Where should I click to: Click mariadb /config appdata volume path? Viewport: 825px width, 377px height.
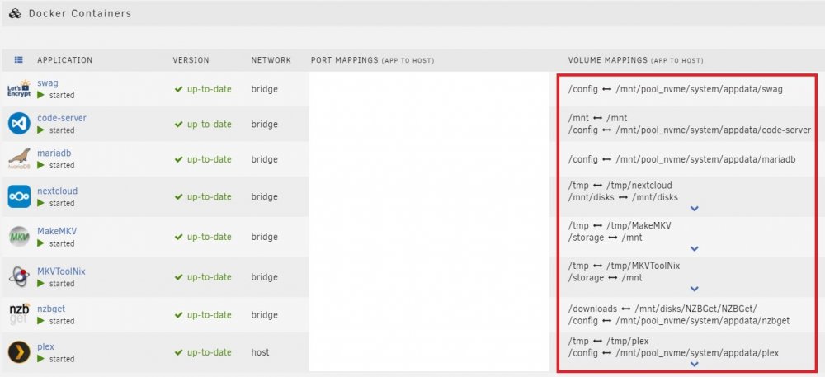coord(682,158)
